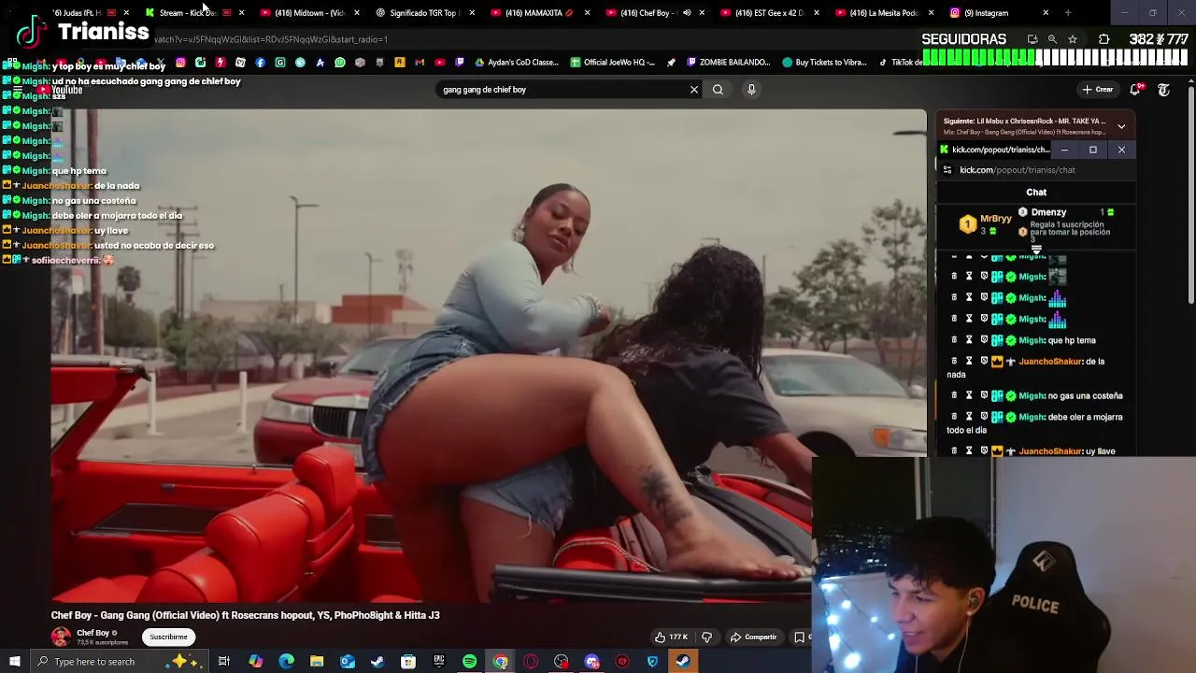Screen dimensions: 1196x673
Task: Bookmark this page with the star icon
Action: pos(1073,39)
